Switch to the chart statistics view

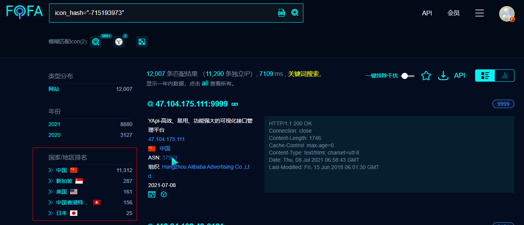(504, 76)
